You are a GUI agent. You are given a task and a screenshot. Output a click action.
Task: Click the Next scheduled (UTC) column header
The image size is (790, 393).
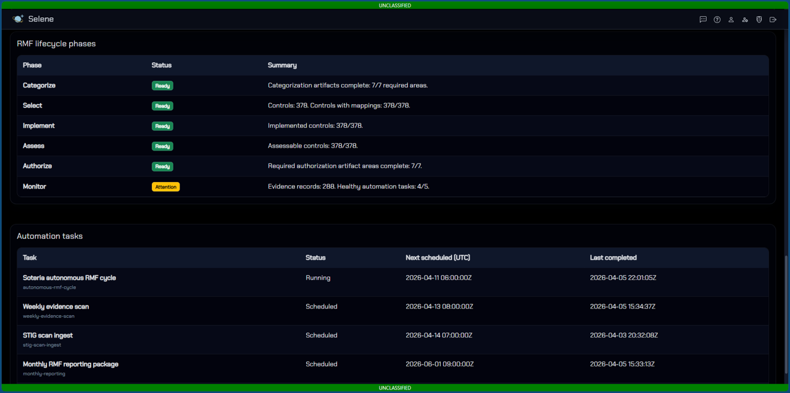(x=438, y=258)
